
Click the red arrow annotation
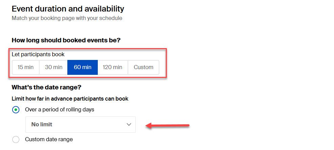[x=168, y=126]
